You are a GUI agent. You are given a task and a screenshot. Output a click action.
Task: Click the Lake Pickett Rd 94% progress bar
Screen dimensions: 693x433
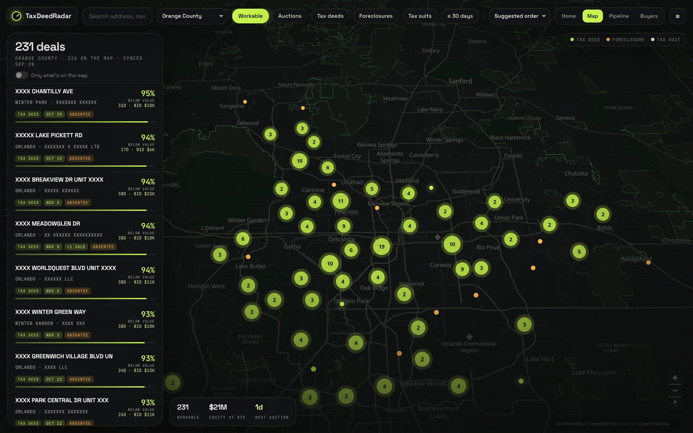click(x=85, y=166)
